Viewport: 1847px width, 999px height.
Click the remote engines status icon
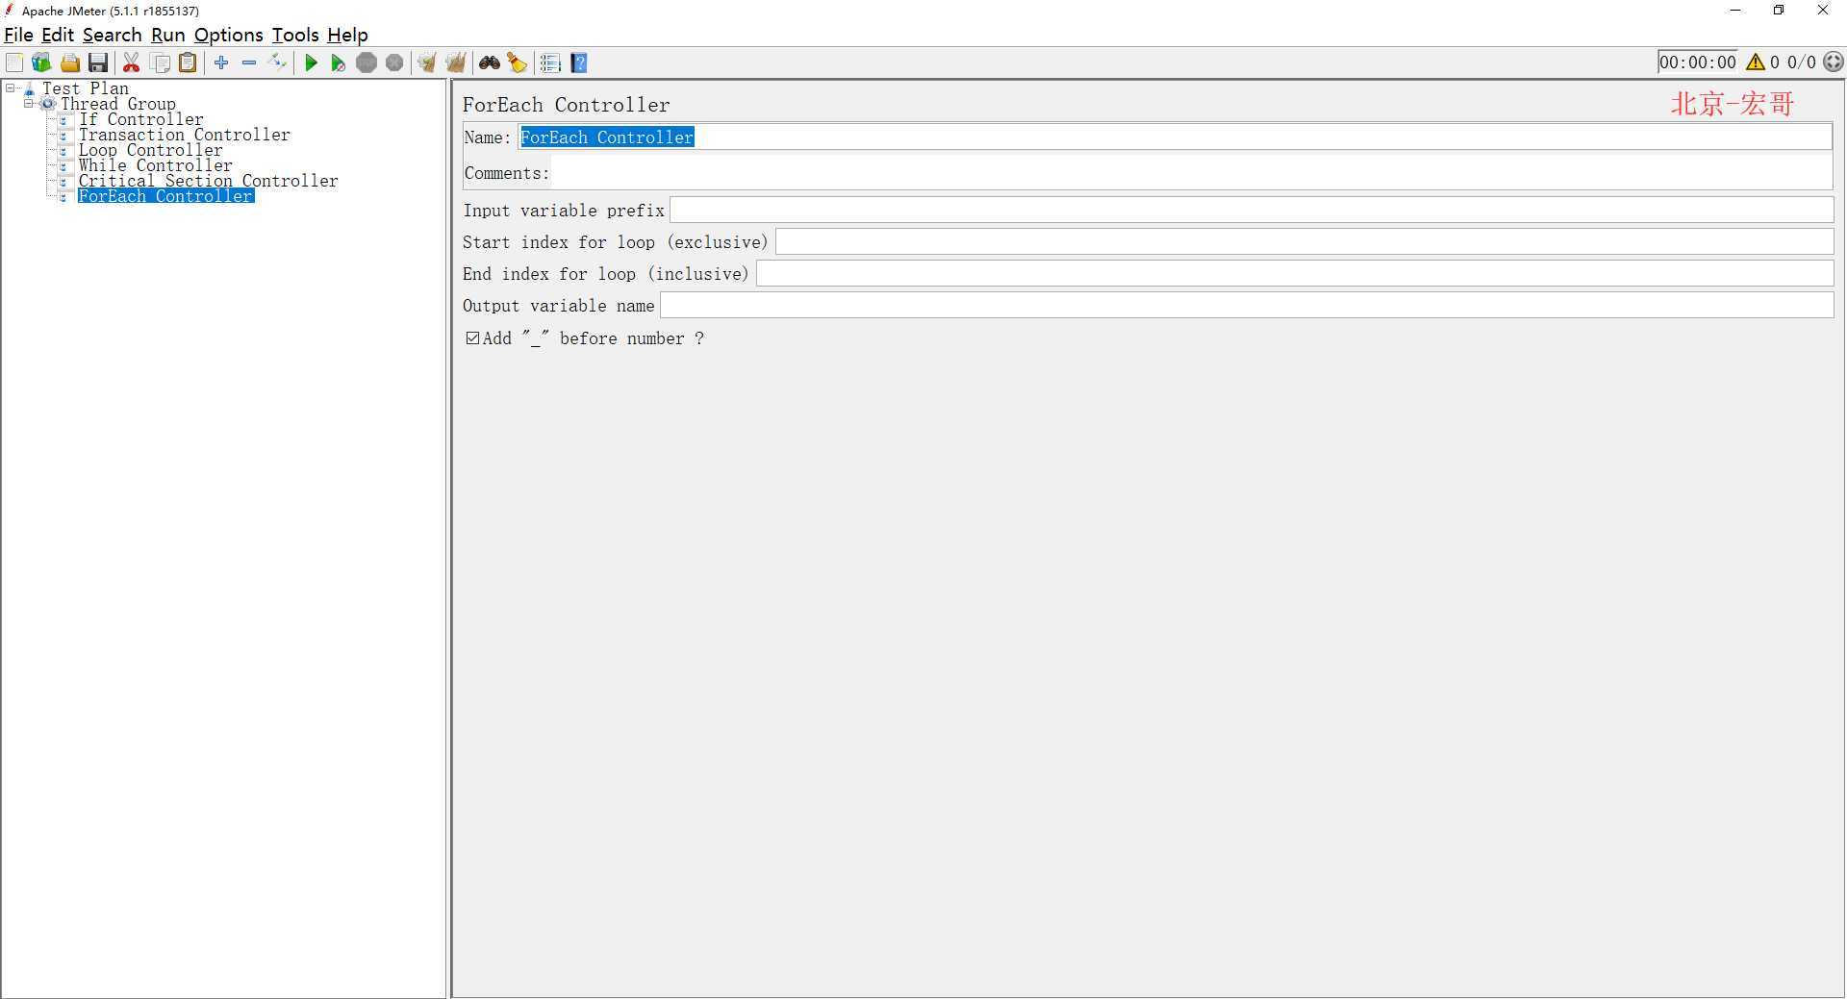coord(1834,62)
